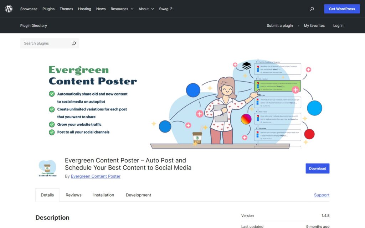Click the Description heading
Screen dimensions: 365x228
point(52,218)
